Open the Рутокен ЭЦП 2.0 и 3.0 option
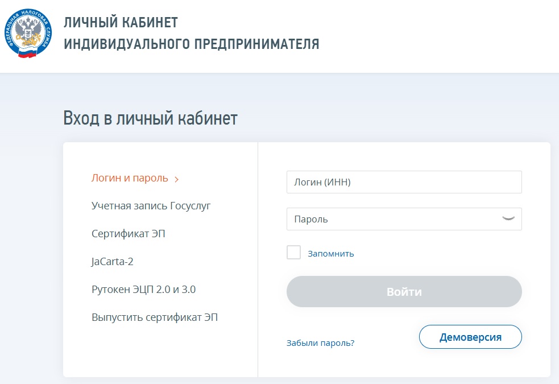The width and height of the screenshot is (559, 384). click(143, 290)
